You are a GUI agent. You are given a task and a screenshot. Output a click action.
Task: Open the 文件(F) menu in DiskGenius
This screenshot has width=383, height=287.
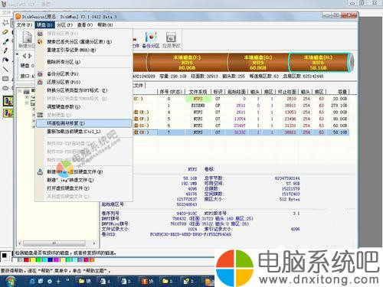pos(24,24)
